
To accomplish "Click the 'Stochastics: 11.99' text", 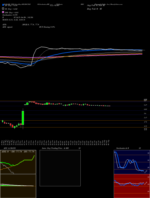I will pyautogui.click(x=10, y=15).
